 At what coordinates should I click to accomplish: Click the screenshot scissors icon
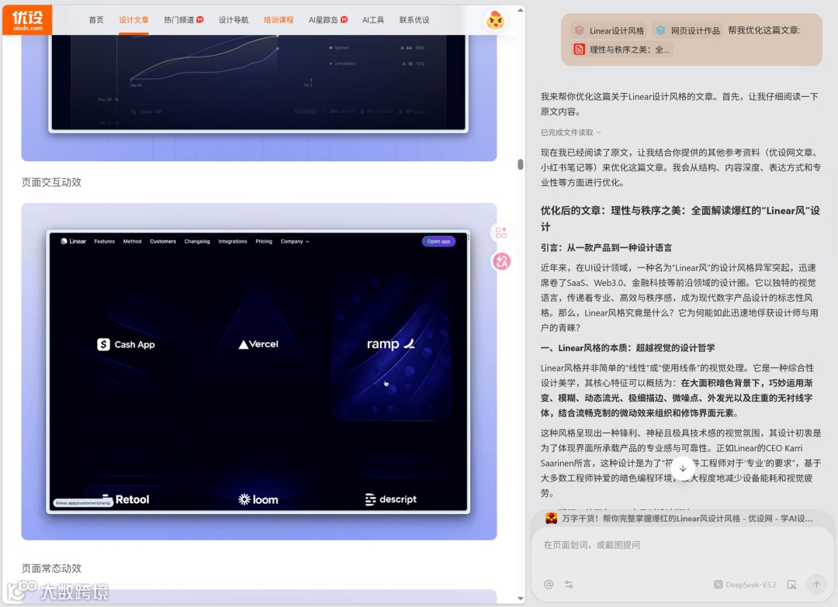coord(791,585)
